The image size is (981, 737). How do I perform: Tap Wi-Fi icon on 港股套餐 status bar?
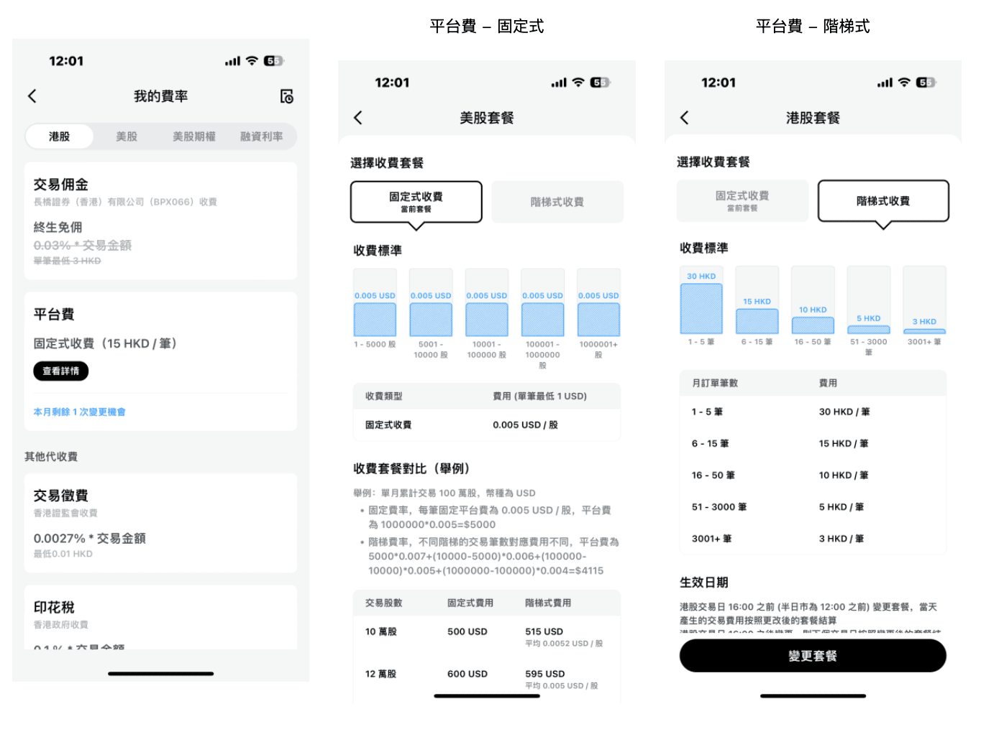tap(904, 83)
